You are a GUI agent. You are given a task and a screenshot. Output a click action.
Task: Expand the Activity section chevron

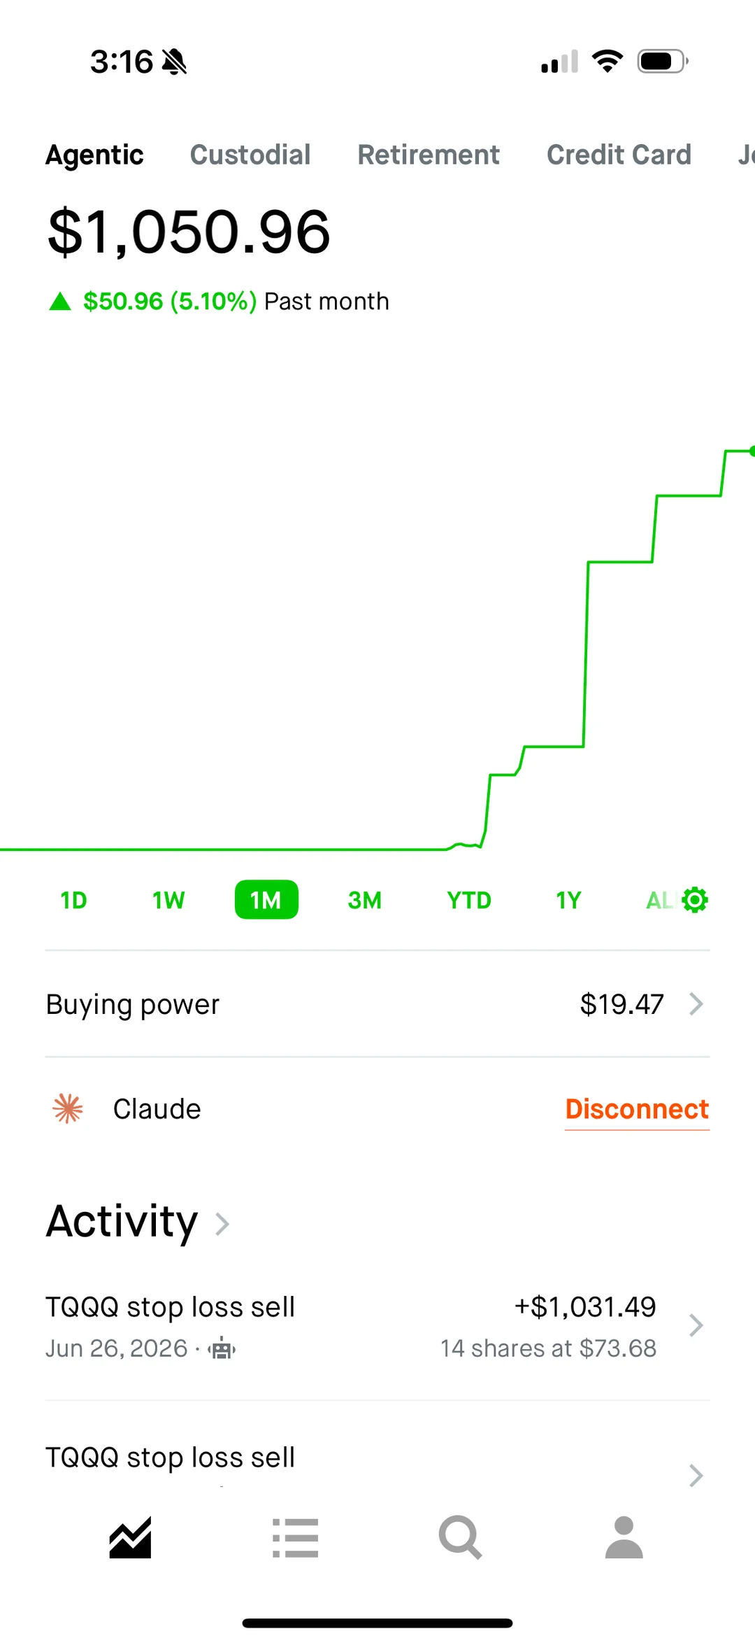[222, 1224]
